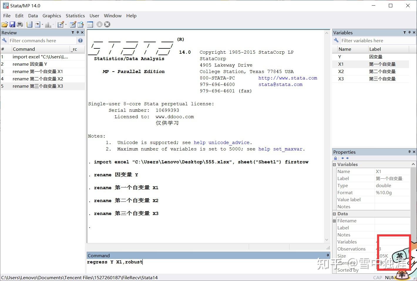
Task: Click the Filter variables here field
Action: pos(378,40)
